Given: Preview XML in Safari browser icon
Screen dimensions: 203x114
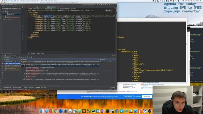Looking at the screenshot, I should pos(110,10).
